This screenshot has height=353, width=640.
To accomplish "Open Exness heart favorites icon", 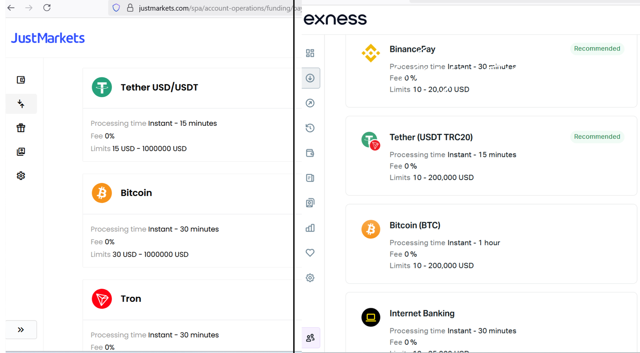I will [x=310, y=253].
